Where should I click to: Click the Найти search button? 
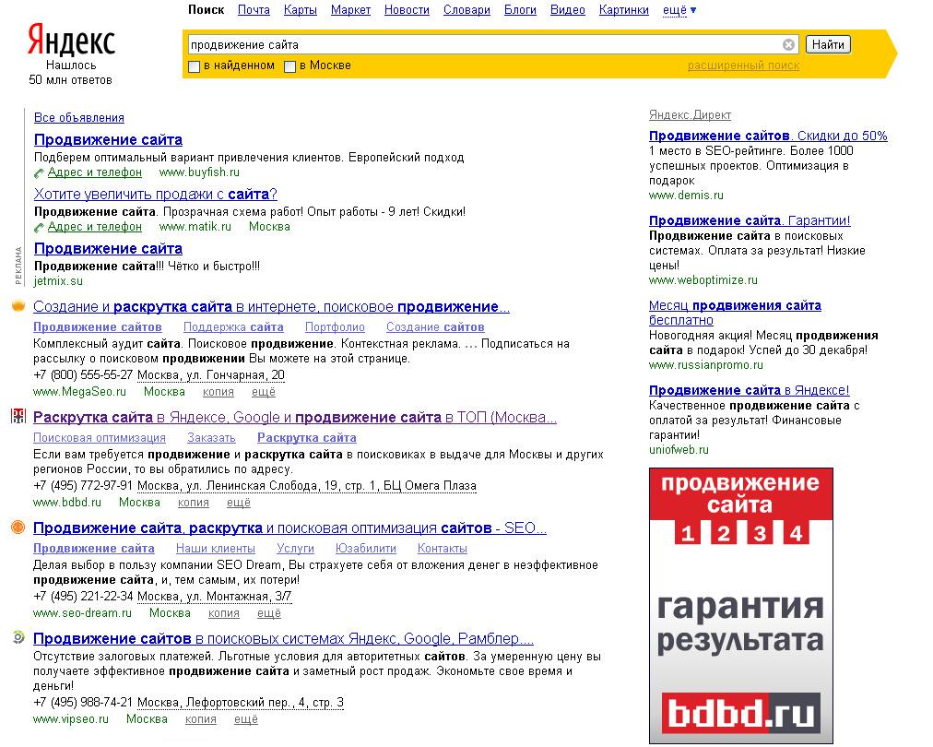pos(828,44)
